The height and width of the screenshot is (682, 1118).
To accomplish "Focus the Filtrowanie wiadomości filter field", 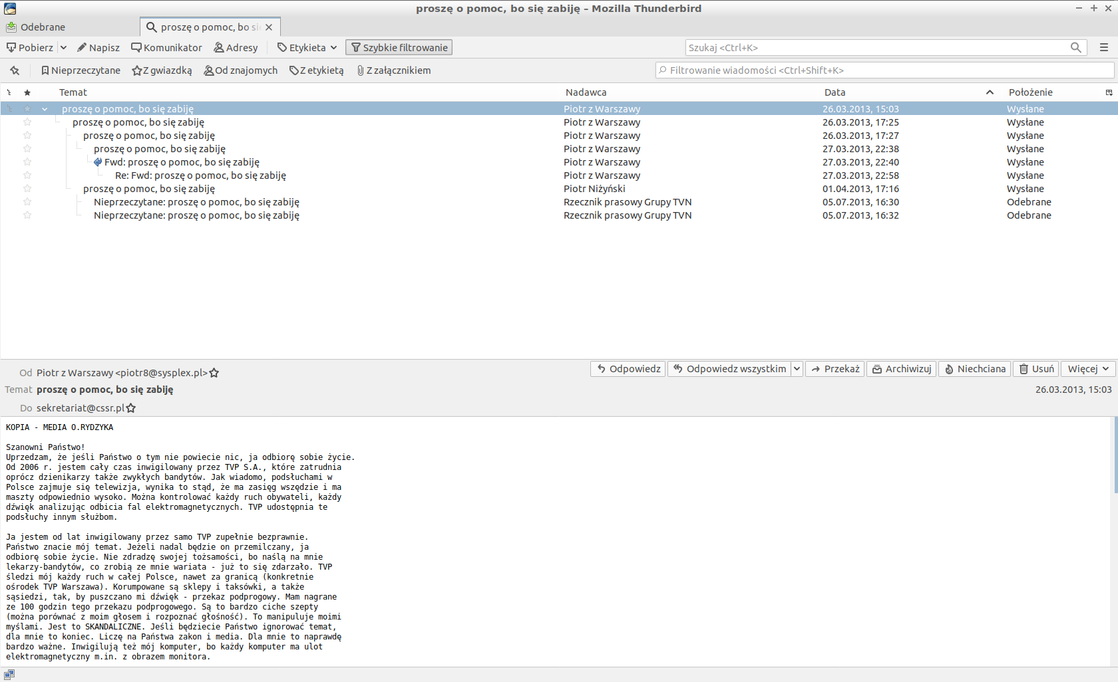I will pos(884,70).
